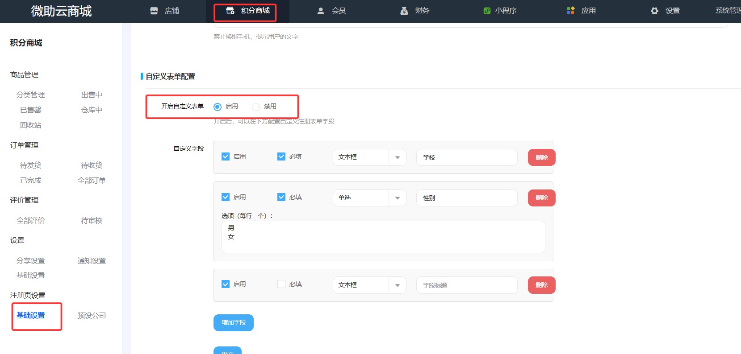Click the 会员 member person icon
741x354 pixels.
[321, 11]
